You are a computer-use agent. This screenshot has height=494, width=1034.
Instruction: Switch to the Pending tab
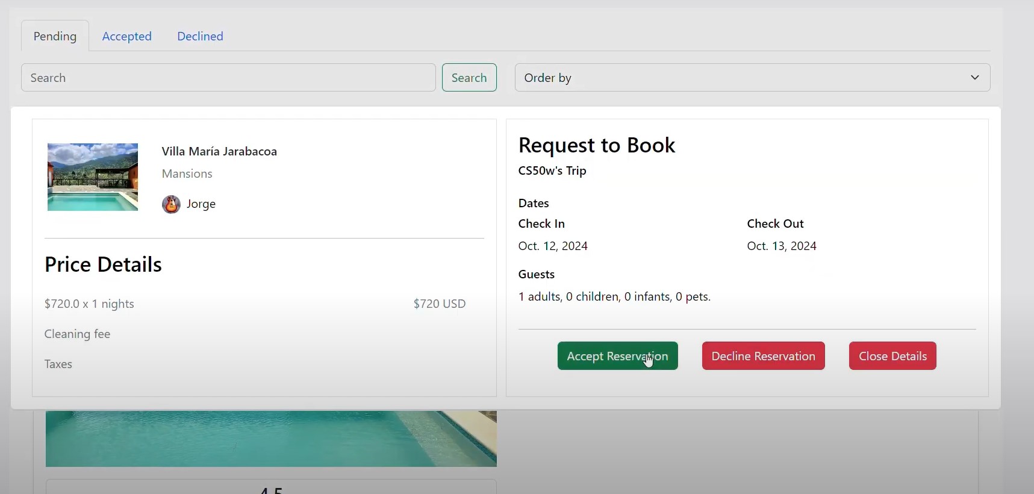click(55, 36)
